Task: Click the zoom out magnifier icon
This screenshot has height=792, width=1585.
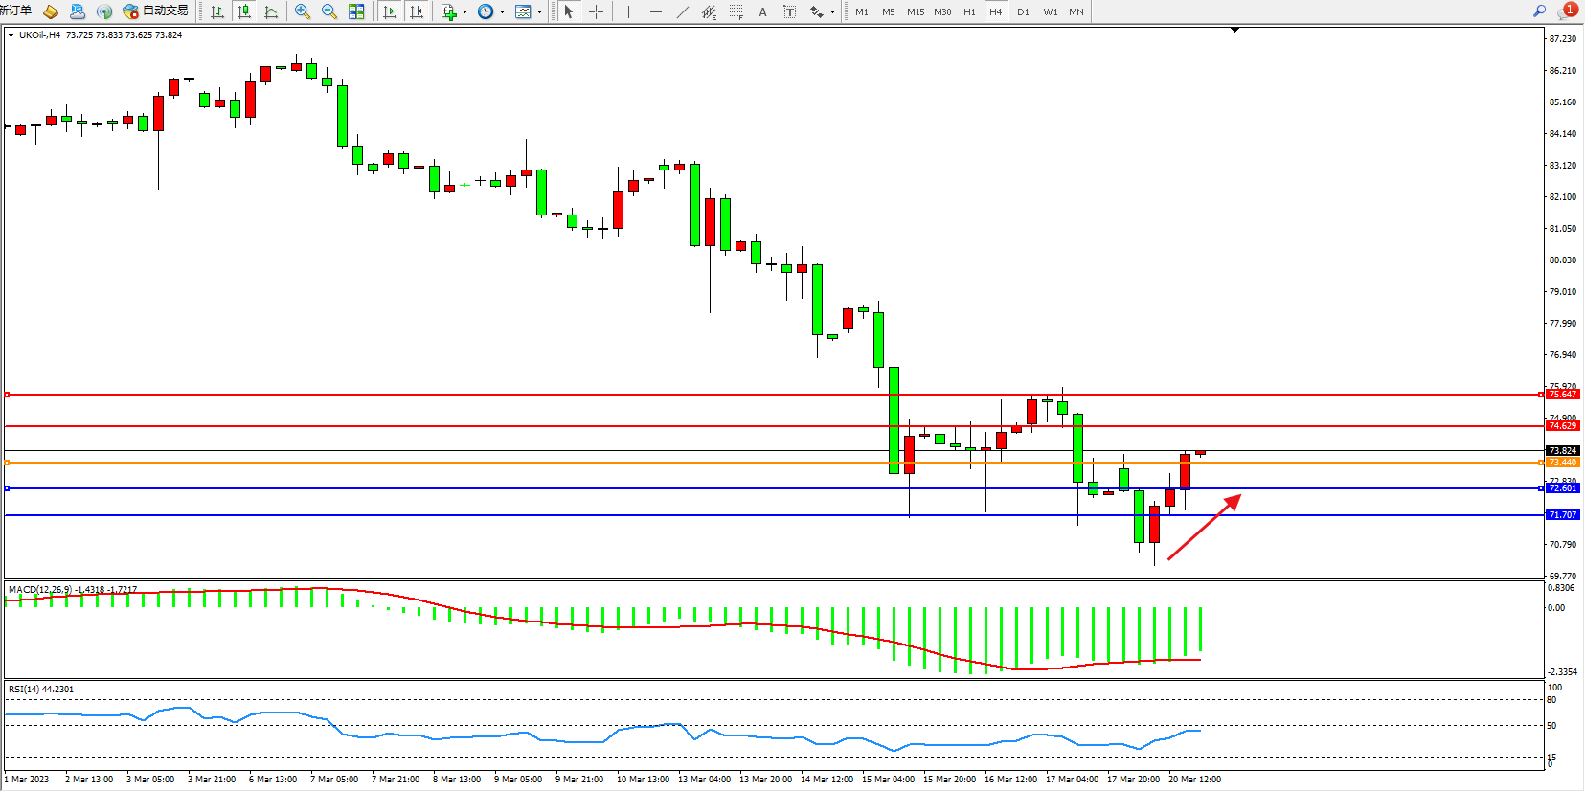Action: coord(329,11)
